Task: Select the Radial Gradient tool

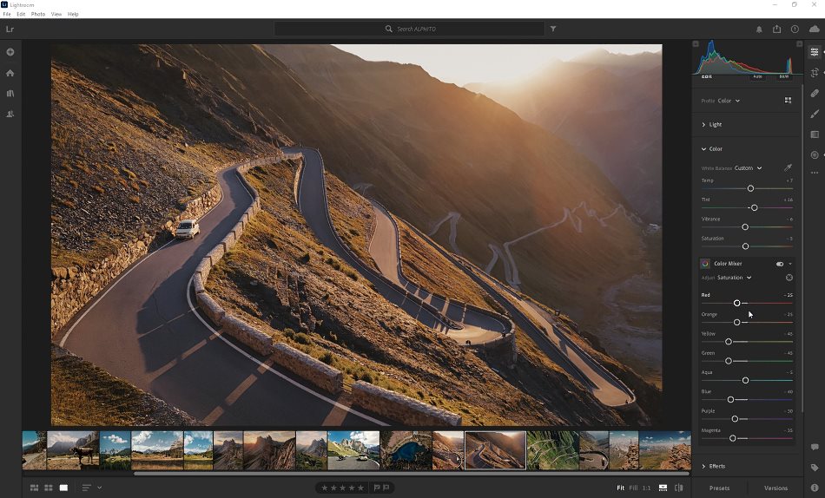Action: click(815, 154)
